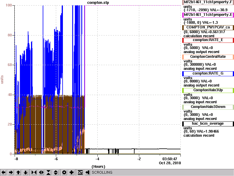Click the x-axis tick label -6
The height and width of the screenshot is (176, 234).
(x=56, y=159)
